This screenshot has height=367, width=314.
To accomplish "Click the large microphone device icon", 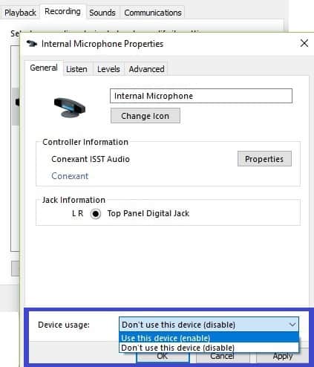I will [70, 108].
